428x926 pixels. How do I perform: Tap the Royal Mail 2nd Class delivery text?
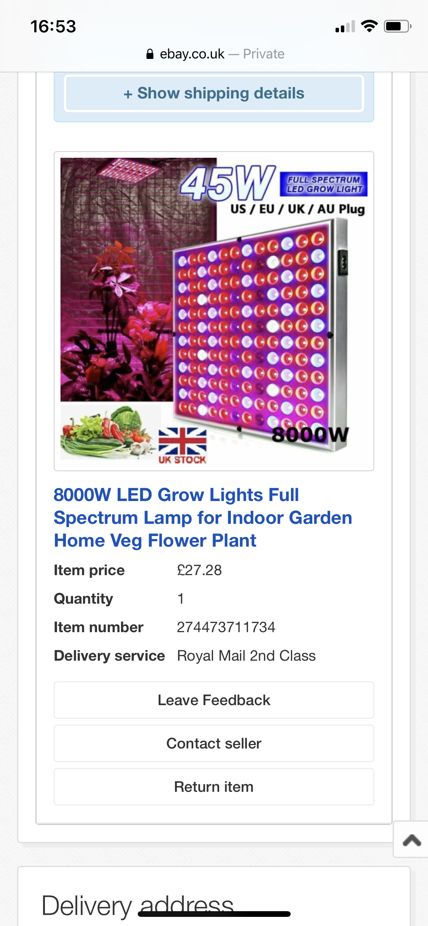pos(246,656)
